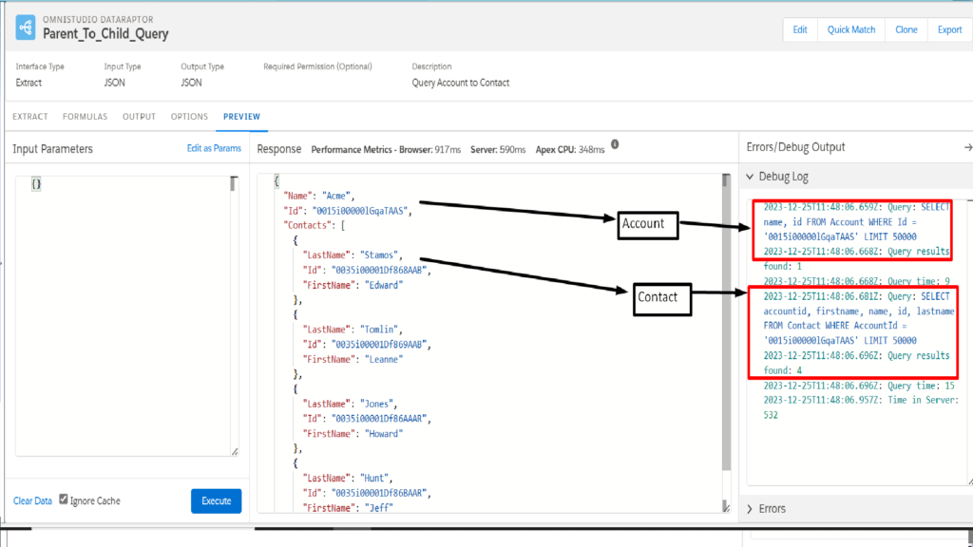
Task: Open the Formulas tab
Action: [85, 117]
